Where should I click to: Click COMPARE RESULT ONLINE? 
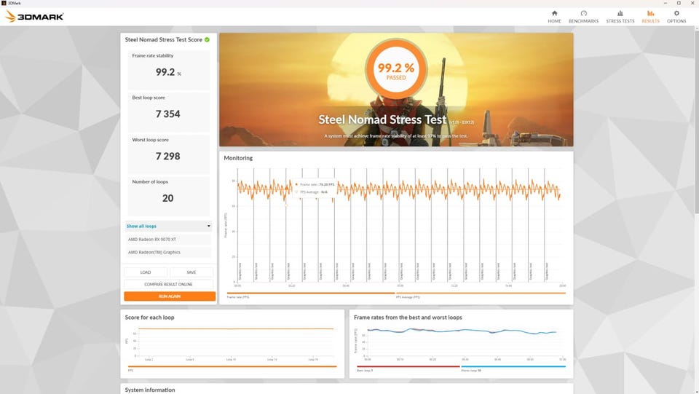tap(168, 284)
